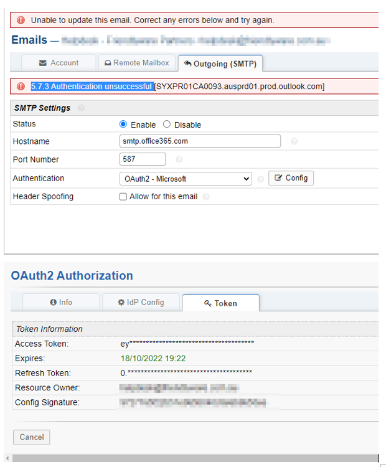Image resolution: width=386 pixels, height=467 pixels.
Task: Open the Info tab in OAuth2 Authorization
Action: point(61,302)
